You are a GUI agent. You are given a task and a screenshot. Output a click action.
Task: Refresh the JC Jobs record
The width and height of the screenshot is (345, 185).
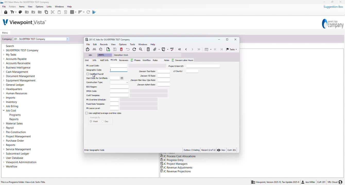[134, 49]
